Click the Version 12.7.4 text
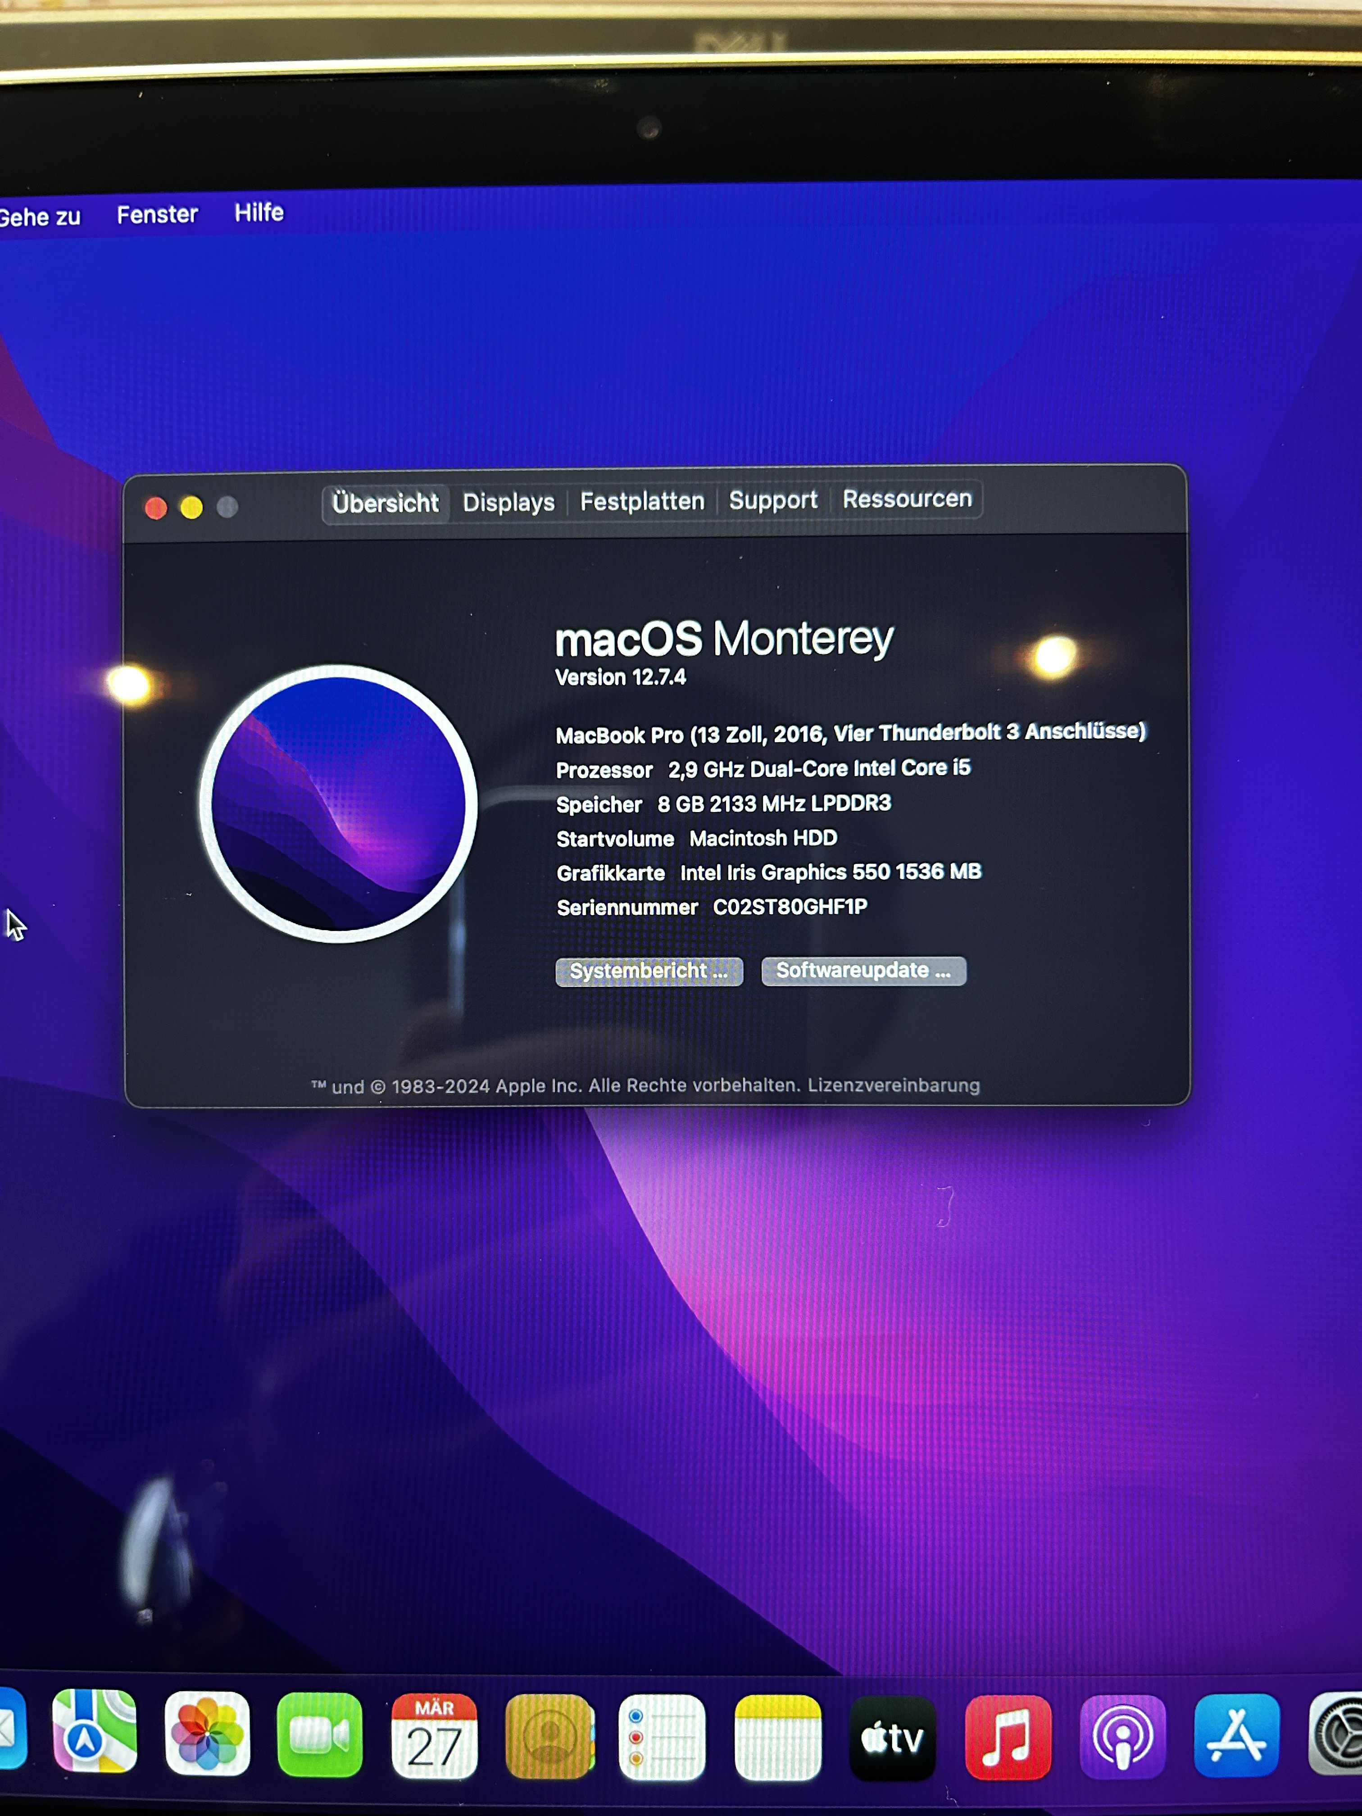The image size is (1362, 1816). (620, 677)
